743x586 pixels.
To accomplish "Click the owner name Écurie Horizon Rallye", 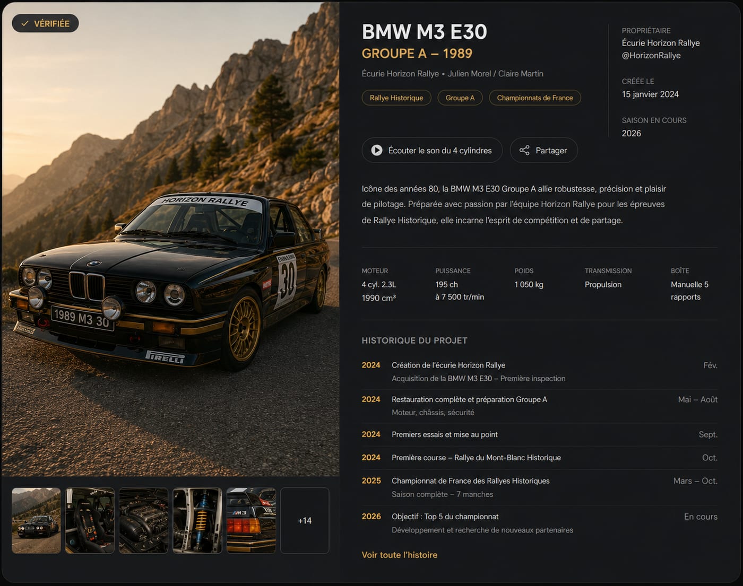I will [661, 43].
